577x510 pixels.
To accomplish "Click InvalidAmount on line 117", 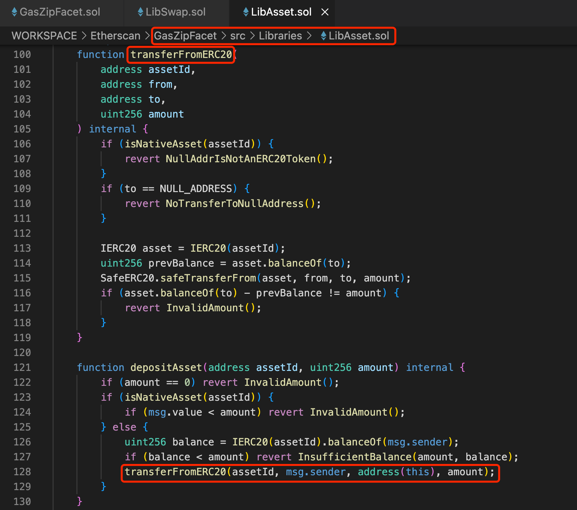I will 205,308.
